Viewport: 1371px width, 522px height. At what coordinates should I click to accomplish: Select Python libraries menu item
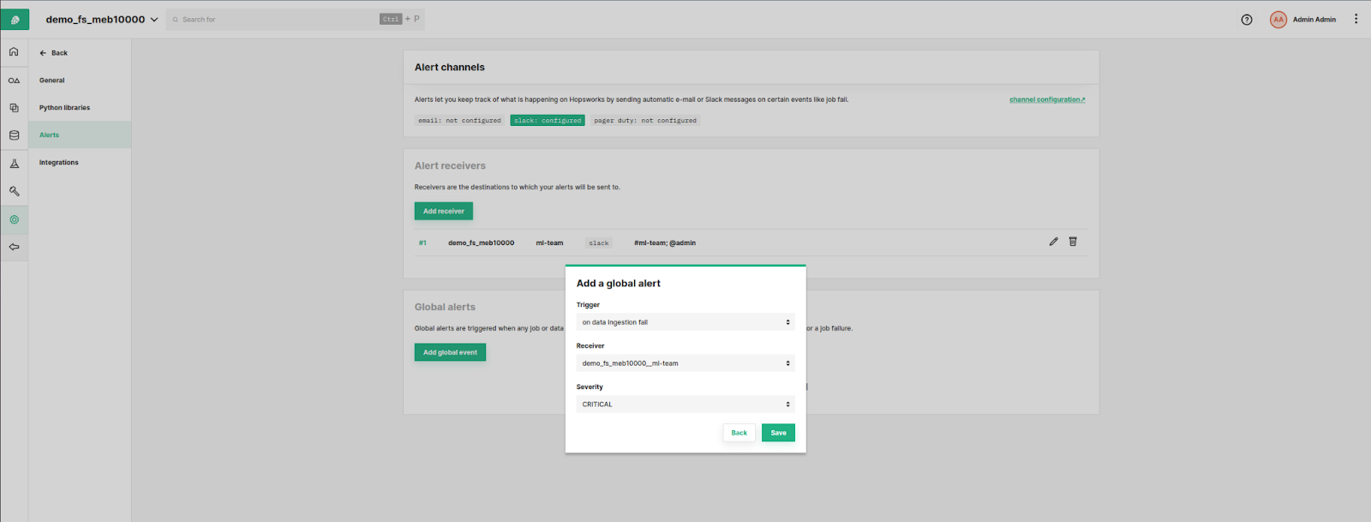pyautogui.click(x=64, y=108)
